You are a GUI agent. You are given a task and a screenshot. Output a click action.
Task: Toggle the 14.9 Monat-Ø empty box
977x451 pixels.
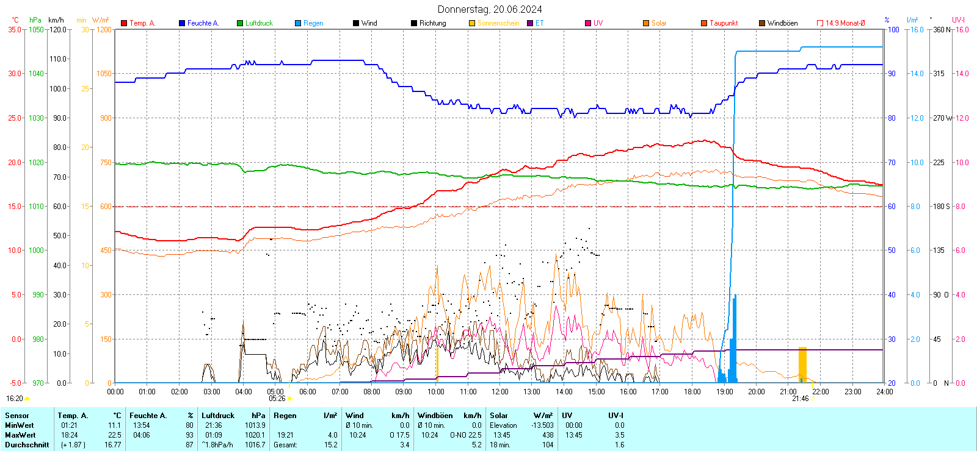coord(820,23)
